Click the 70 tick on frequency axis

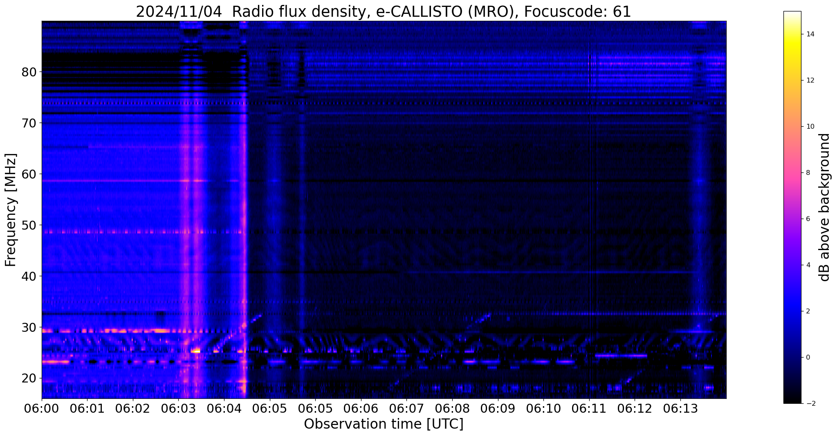coord(29,123)
